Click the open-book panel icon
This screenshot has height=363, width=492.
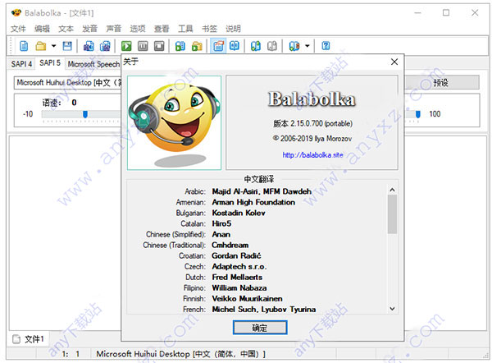[235, 46]
